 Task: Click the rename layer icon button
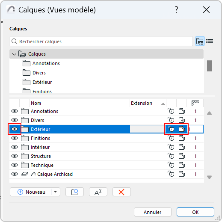[98, 192]
